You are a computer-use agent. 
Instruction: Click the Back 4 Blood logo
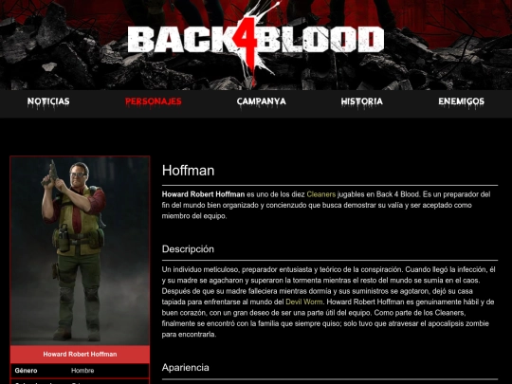256,39
